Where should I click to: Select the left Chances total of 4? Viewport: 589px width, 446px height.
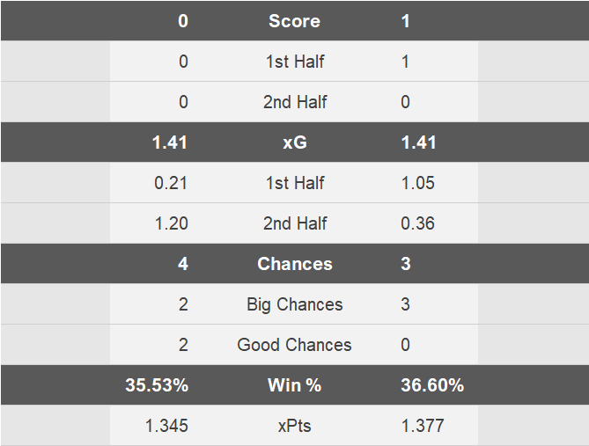[182, 264]
